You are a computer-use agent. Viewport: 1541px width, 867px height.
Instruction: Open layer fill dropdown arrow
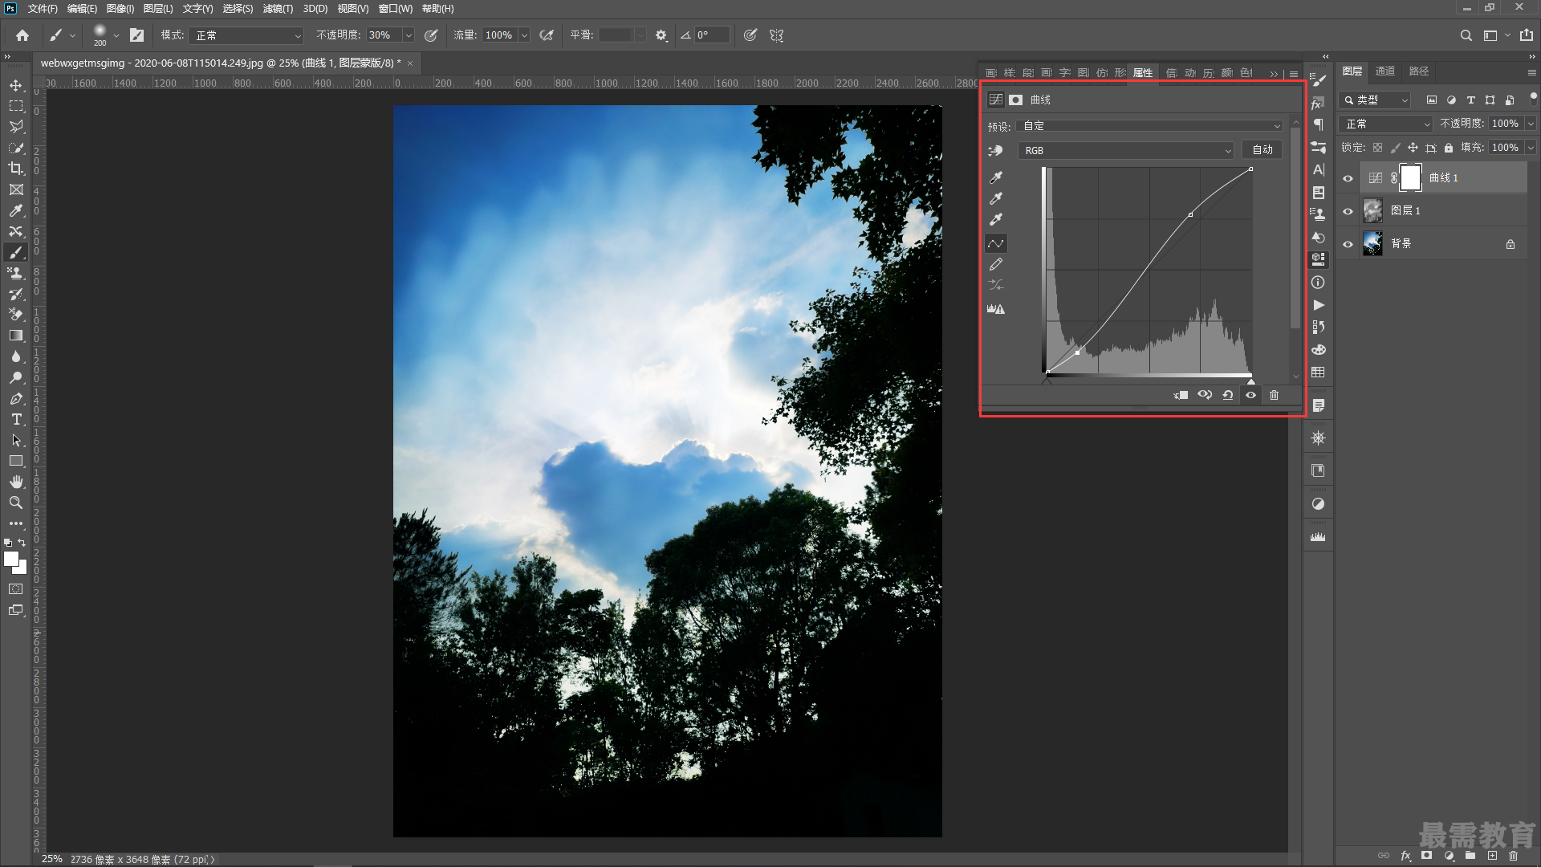point(1531,148)
